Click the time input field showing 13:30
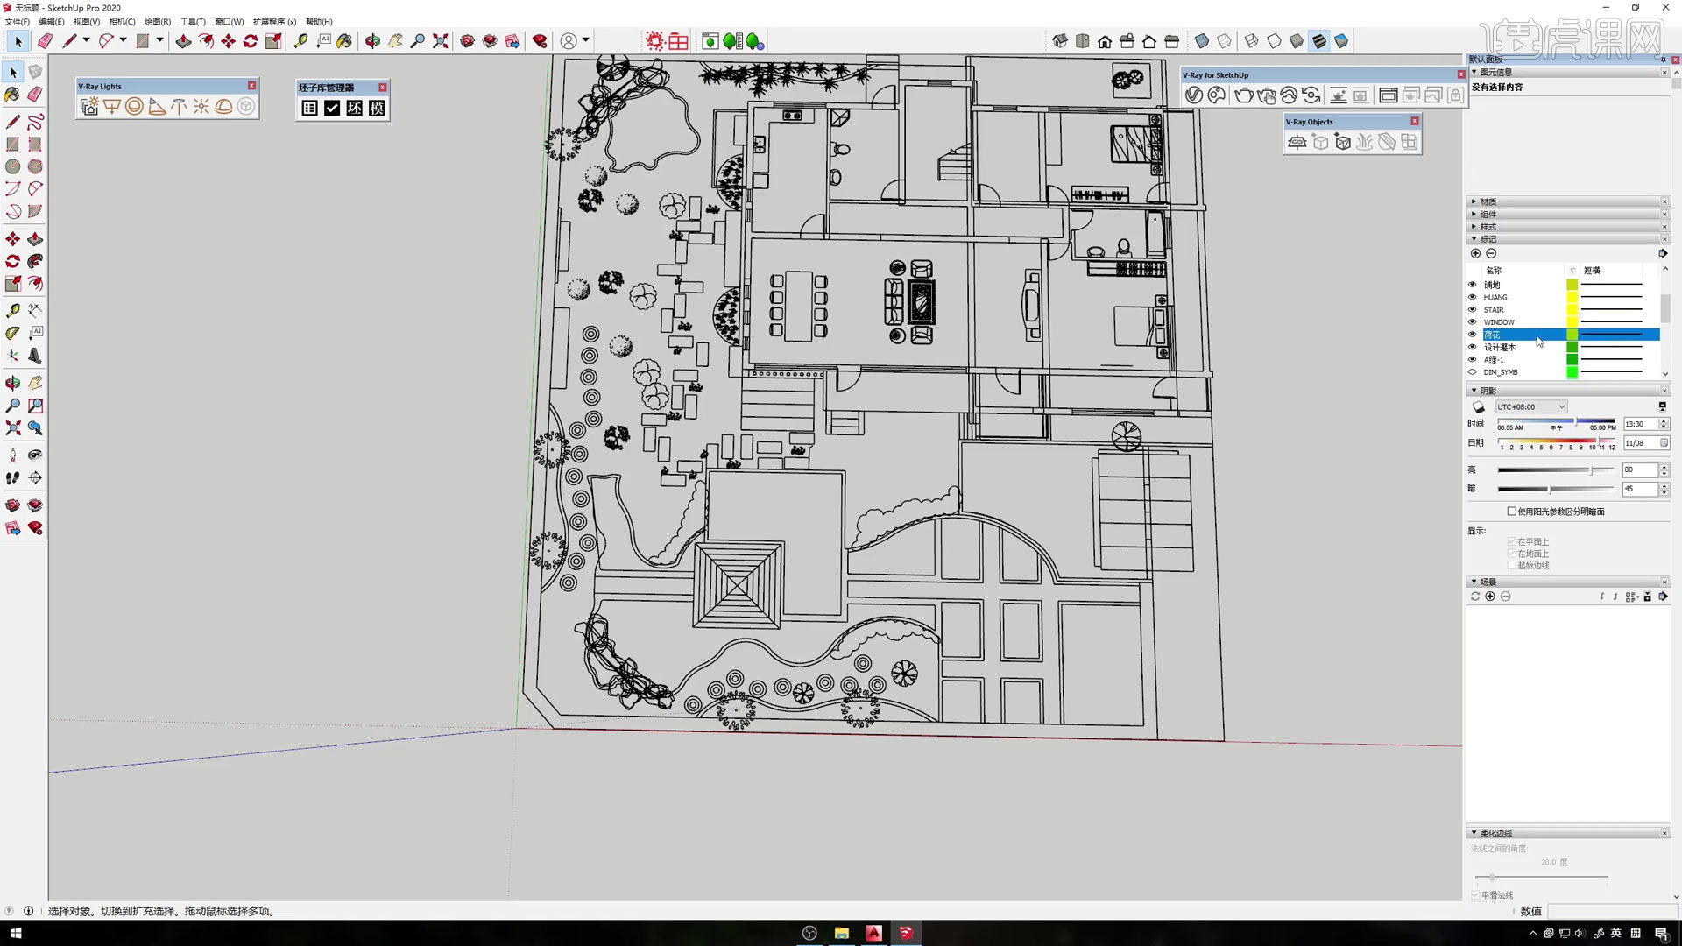This screenshot has width=1682, height=946. 1640,424
